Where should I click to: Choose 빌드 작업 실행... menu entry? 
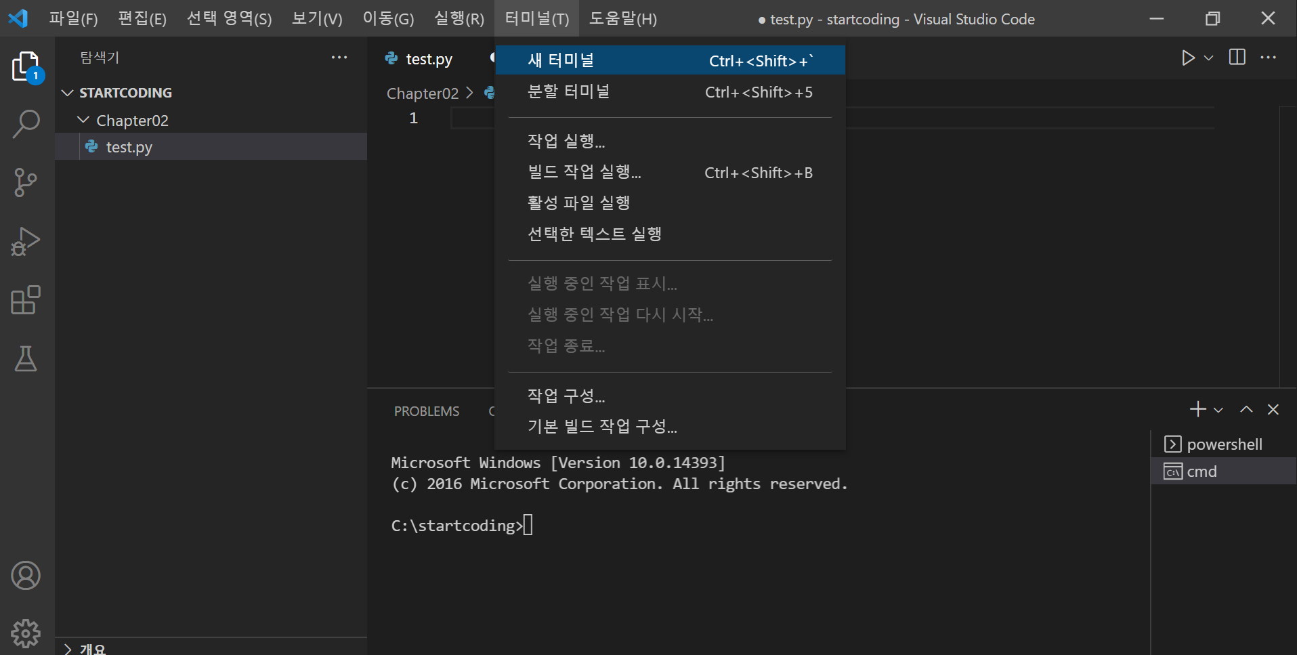point(670,172)
